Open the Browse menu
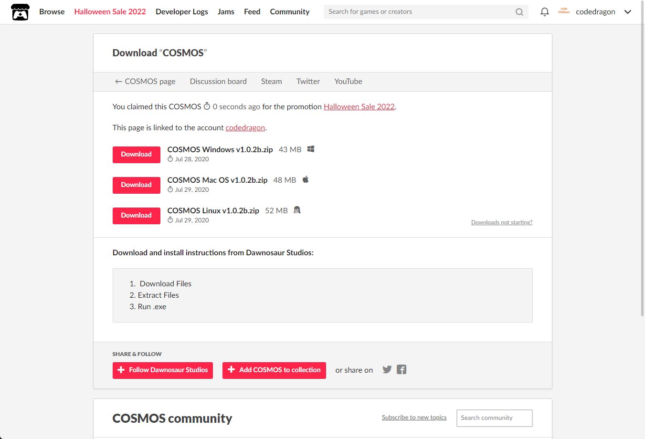The height and width of the screenshot is (439, 645). tap(52, 11)
